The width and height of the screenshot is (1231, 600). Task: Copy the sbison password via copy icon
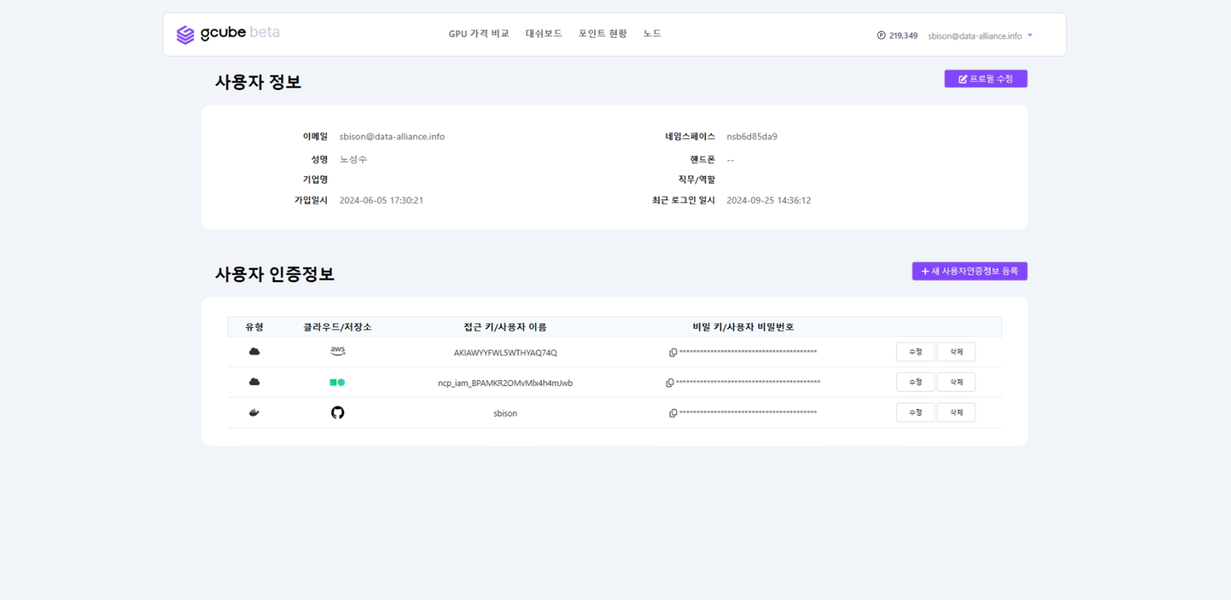point(673,413)
